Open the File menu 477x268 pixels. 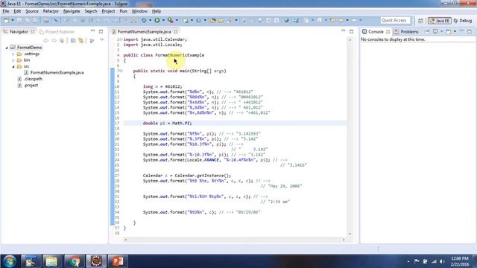[6, 11]
